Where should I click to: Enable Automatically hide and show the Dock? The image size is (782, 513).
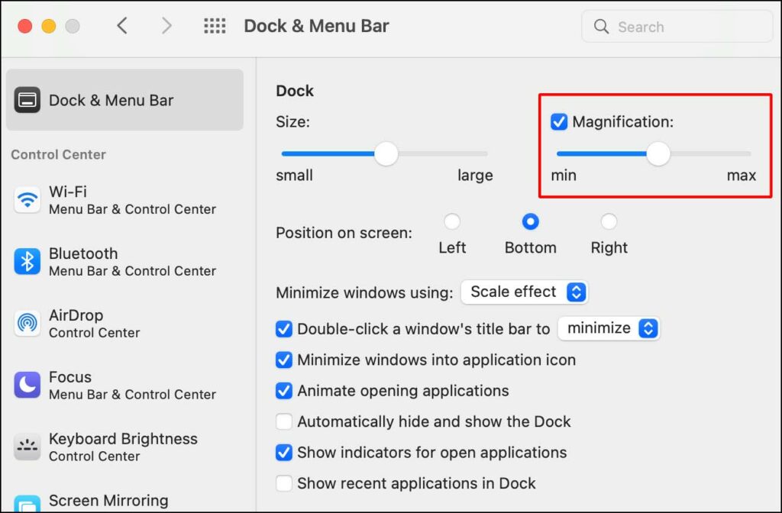[x=284, y=421]
